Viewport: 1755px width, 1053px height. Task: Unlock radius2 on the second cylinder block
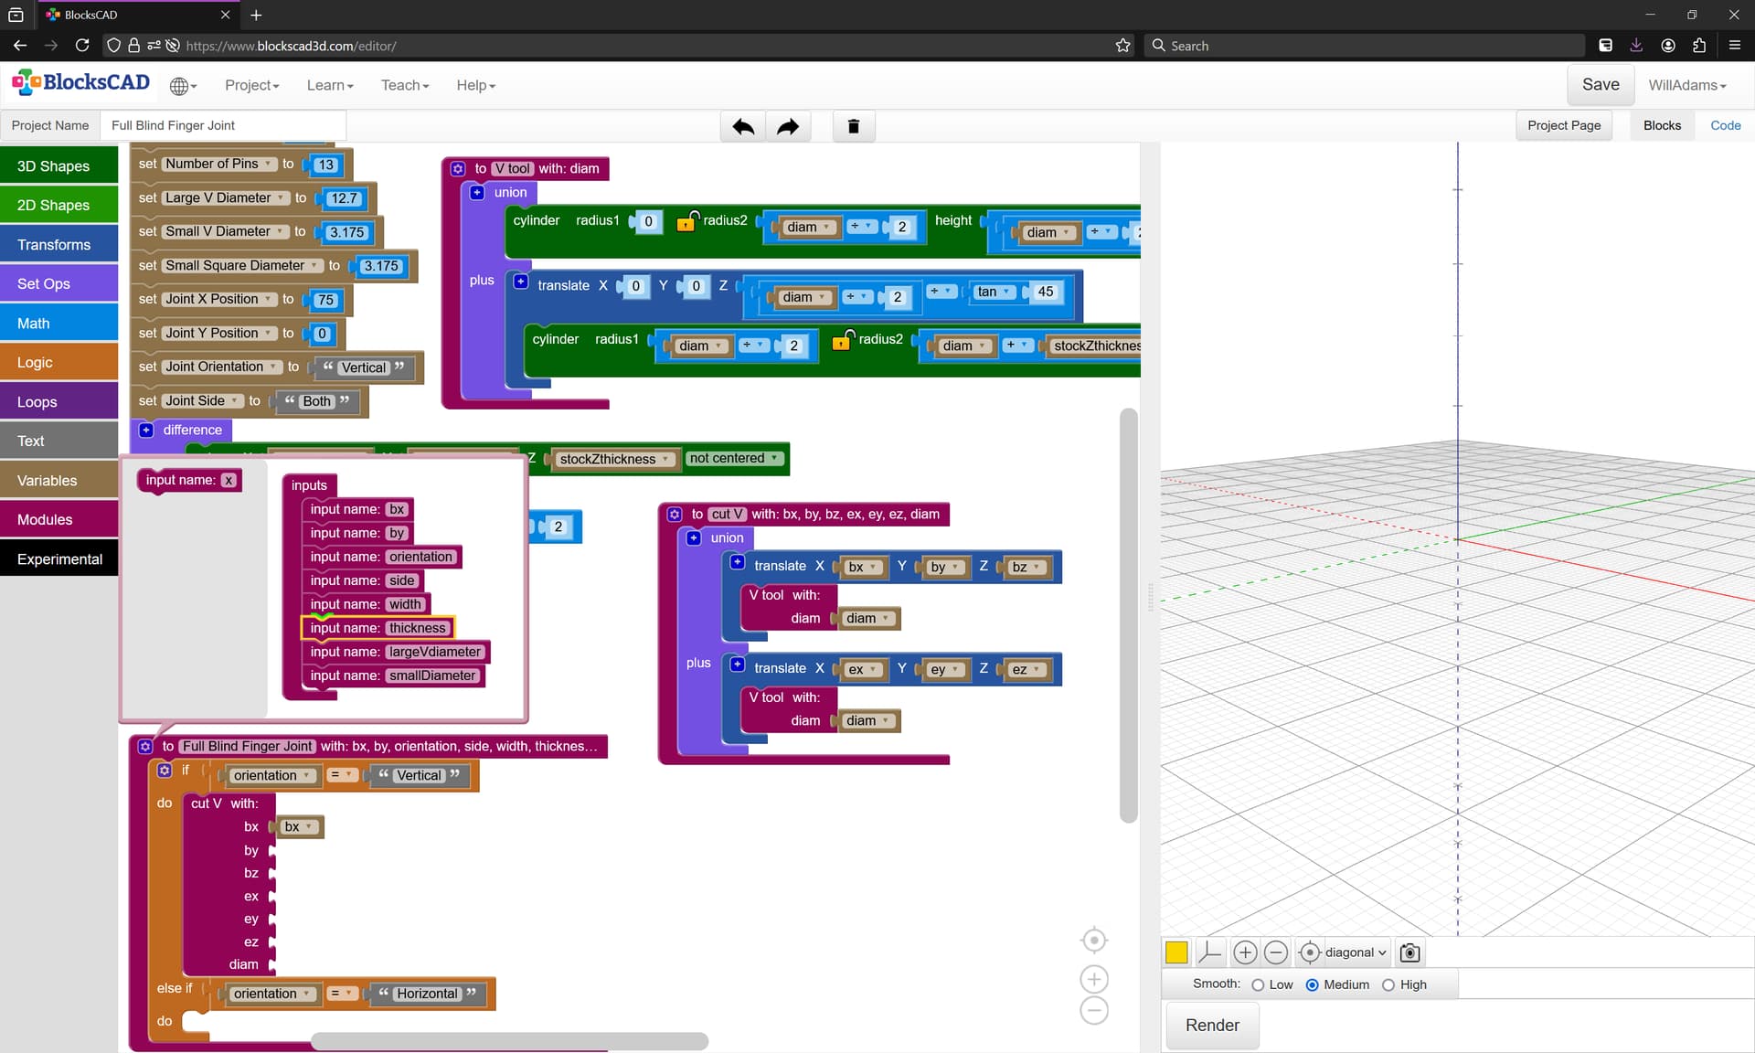843,340
